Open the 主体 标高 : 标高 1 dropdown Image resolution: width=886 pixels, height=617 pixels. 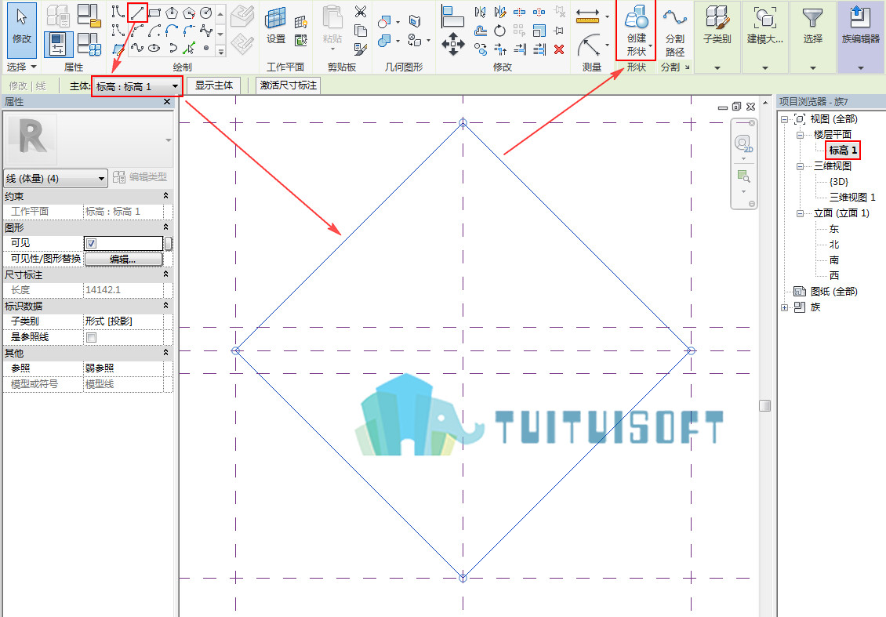(137, 86)
